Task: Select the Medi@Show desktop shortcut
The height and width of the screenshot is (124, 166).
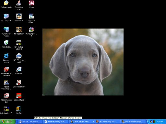Action: (19, 31)
